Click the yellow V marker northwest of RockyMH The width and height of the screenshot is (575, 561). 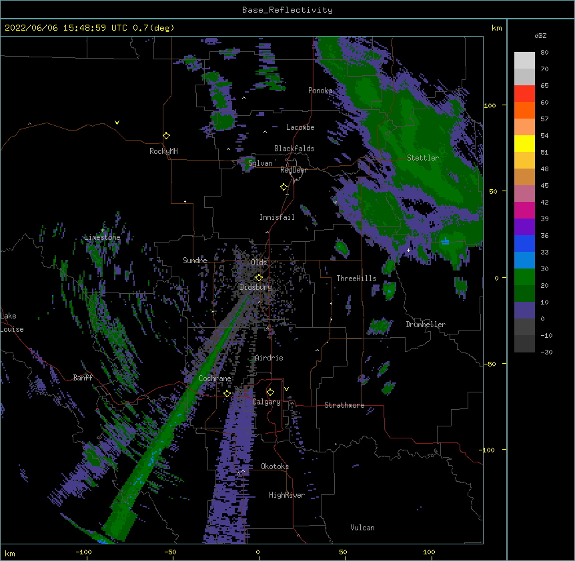pos(117,123)
